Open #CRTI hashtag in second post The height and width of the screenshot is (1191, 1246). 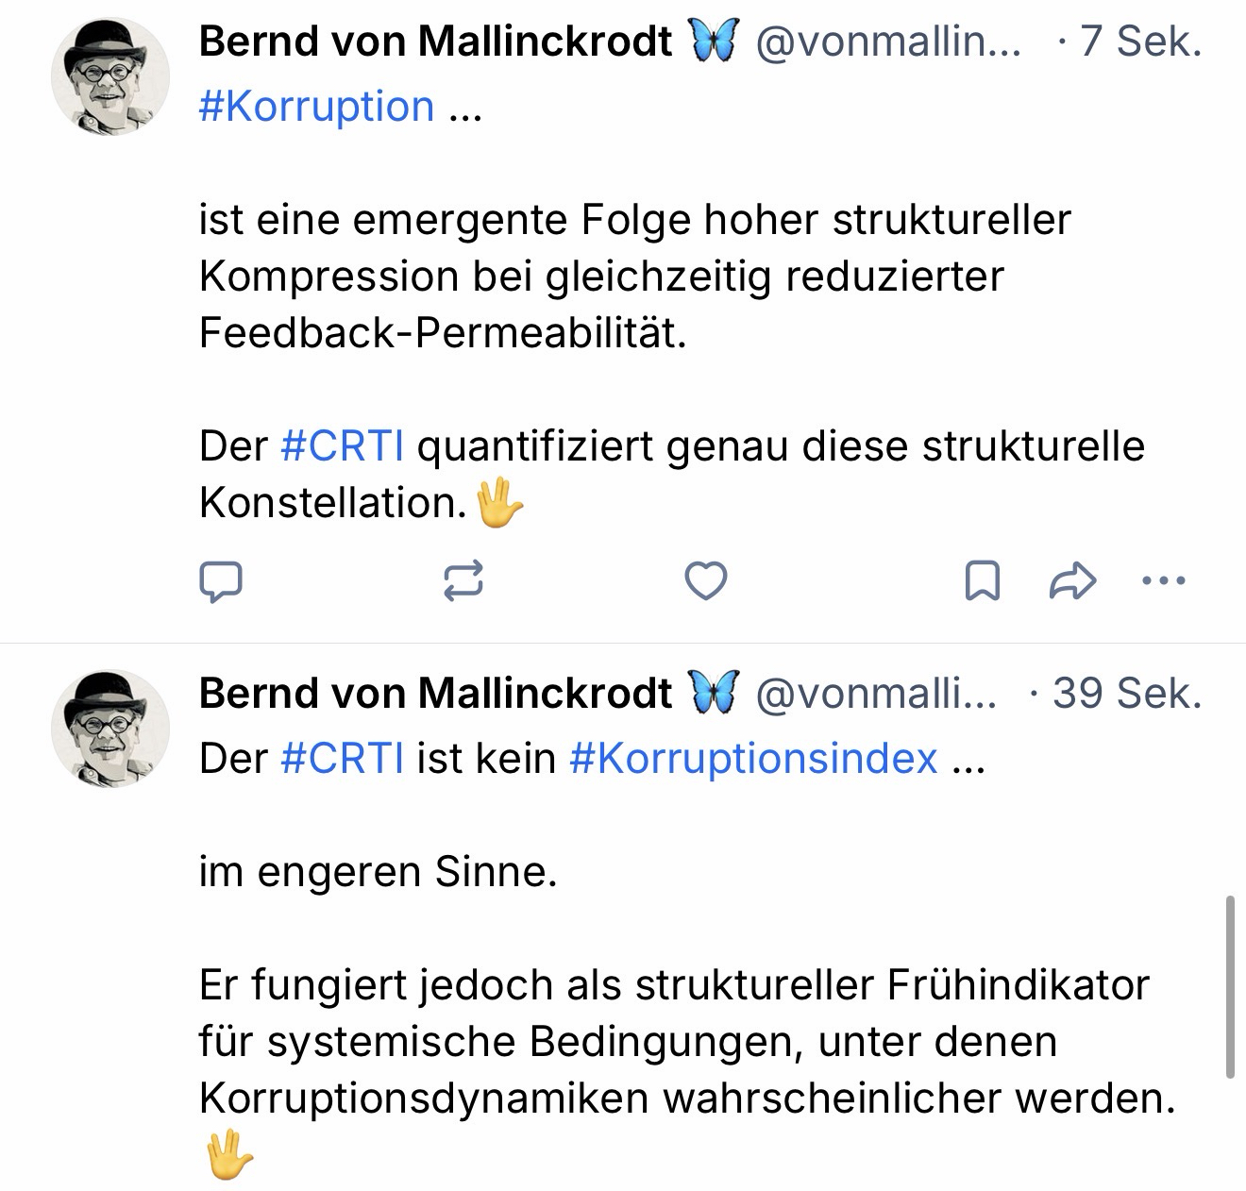tap(343, 758)
